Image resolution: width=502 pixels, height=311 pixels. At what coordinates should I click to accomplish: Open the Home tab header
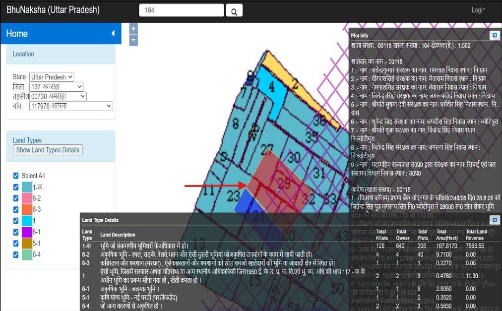(x=17, y=34)
